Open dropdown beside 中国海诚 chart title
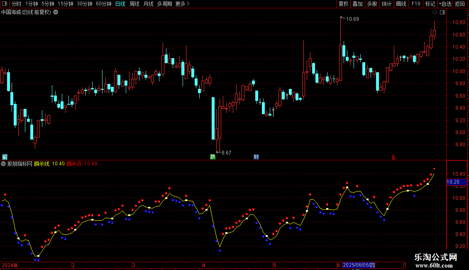Screen dimensions: 469x270 [x=56, y=12]
